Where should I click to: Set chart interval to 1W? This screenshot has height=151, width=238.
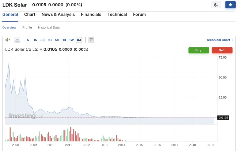[71, 40]
